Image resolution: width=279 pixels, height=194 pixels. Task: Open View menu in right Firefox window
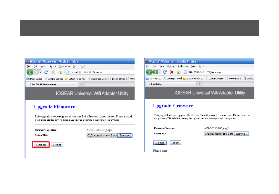pos(162,66)
